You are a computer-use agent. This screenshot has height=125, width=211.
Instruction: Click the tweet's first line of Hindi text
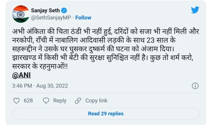pyautogui.click(x=105, y=32)
